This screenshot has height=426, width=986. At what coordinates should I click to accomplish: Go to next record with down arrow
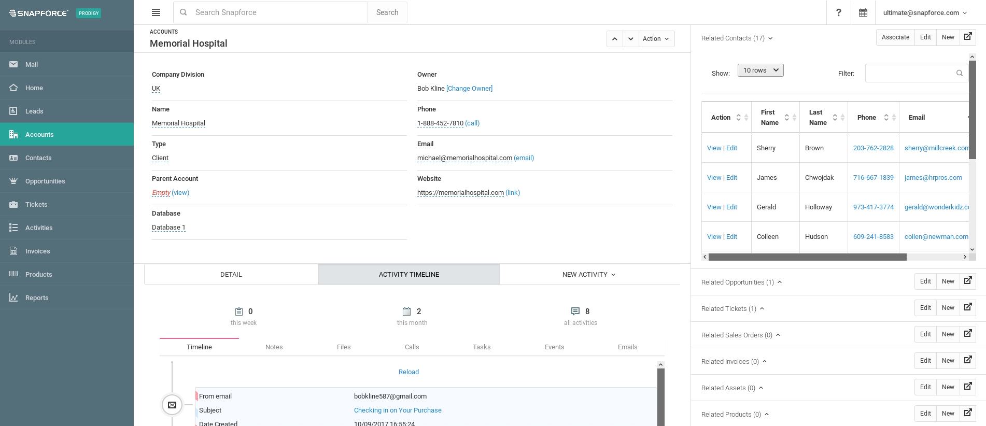tap(630, 39)
